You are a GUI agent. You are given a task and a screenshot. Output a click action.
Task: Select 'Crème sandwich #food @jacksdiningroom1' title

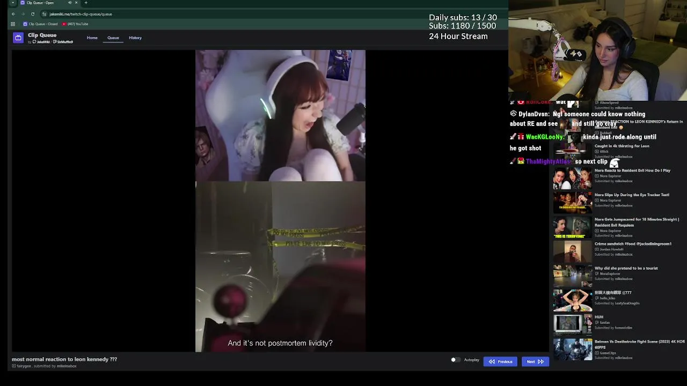[x=633, y=244]
